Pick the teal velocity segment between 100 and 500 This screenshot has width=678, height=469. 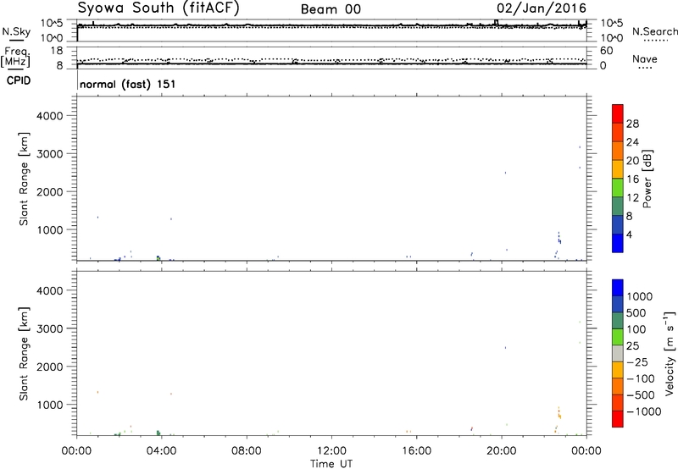(x=618, y=321)
